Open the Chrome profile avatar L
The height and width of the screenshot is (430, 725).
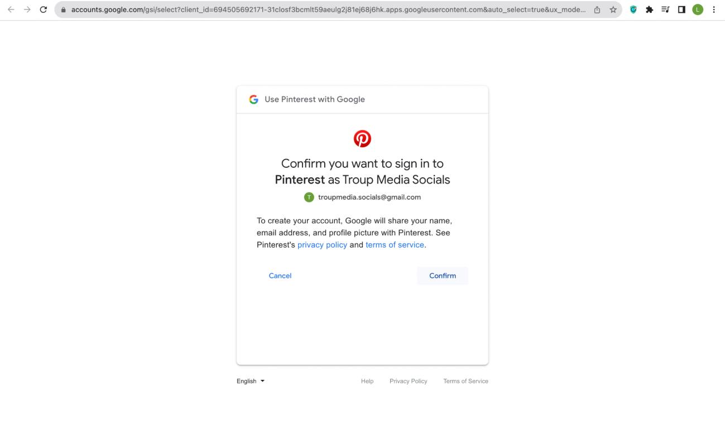697,9
